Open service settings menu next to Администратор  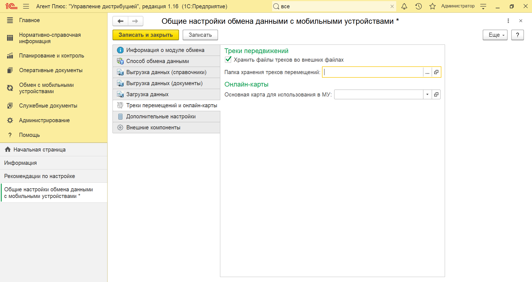[483, 6]
